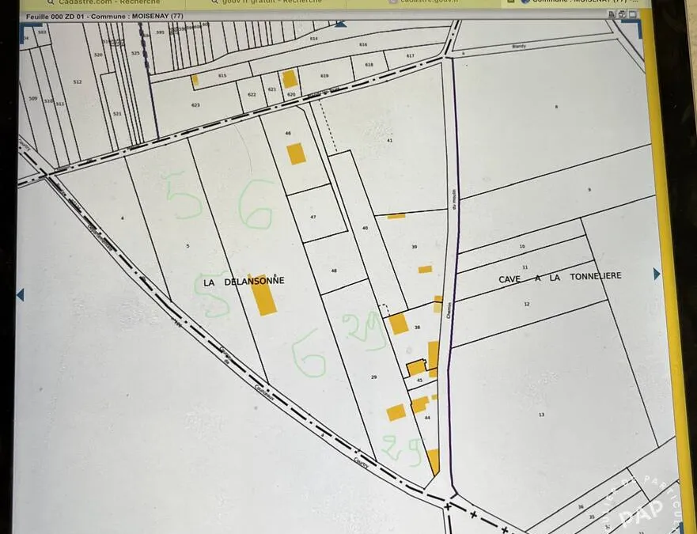Click the document icon in the map title bar
The height and width of the screenshot is (534, 697).
(612, 14)
